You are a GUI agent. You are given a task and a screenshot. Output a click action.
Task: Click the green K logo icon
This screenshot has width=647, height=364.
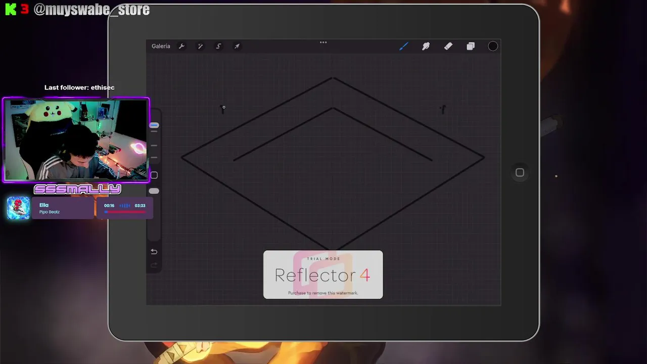click(11, 9)
